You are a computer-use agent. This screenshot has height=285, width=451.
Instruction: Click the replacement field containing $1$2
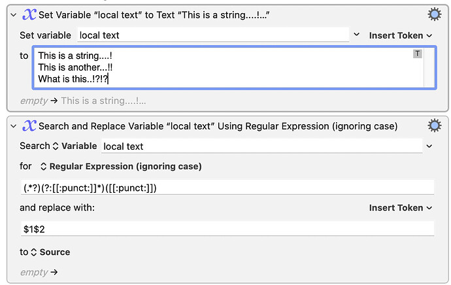[x=227, y=229]
